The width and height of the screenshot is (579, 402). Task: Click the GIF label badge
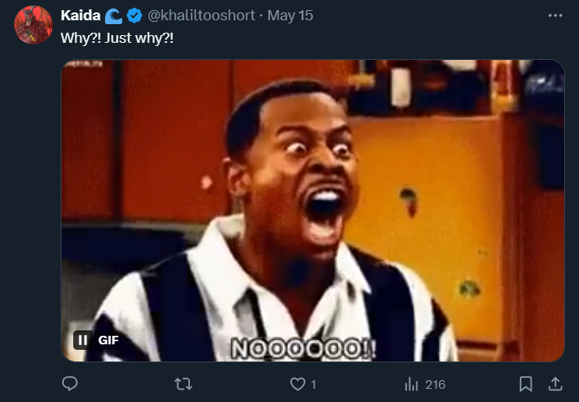click(108, 340)
